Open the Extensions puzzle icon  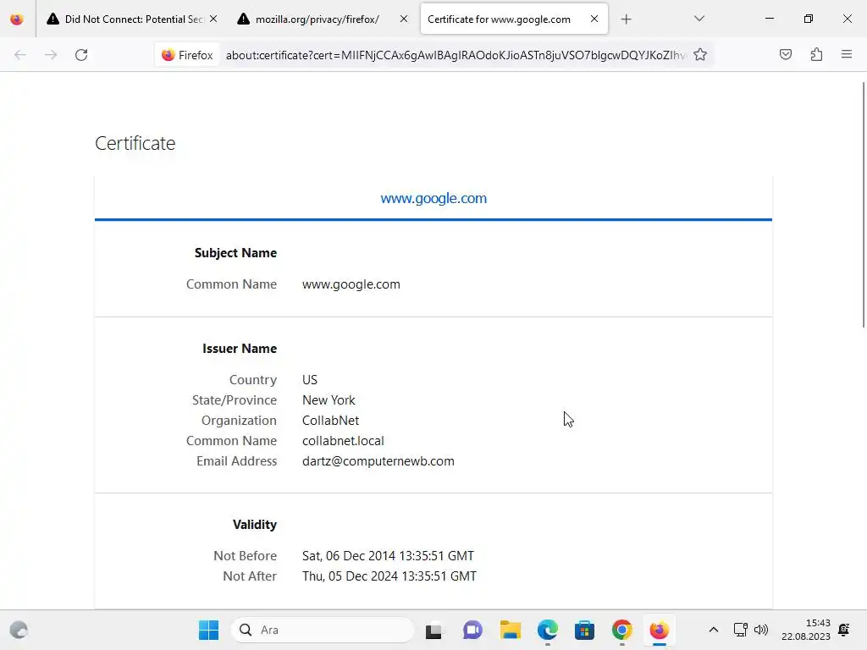click(816, 55)
